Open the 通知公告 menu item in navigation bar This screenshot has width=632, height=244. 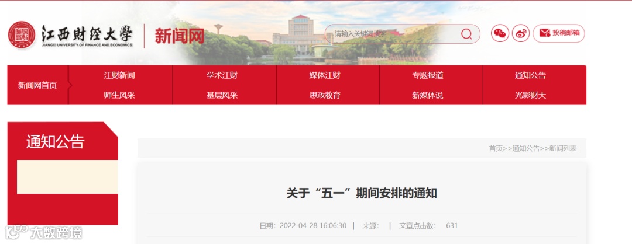tap(530, 75)
